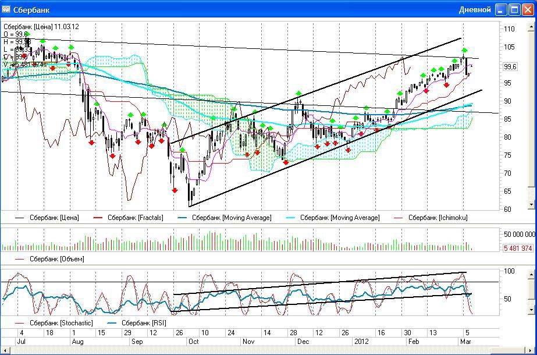Click the day label 5 on the time axis
Viewport: 537px width, 355px height.
click(467, 333)
